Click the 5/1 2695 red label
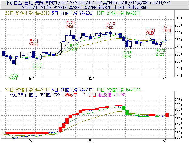The height and width of the screenshot is (144, 189). [x=34, y=43]
